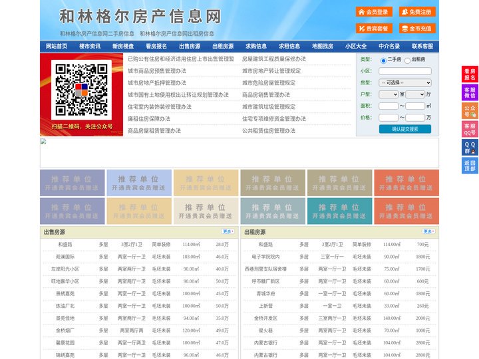This screenshot has height=359, width=479.
Task: Open the 商品房屋租赁管理办法 article link
Action: pos(154,131)
